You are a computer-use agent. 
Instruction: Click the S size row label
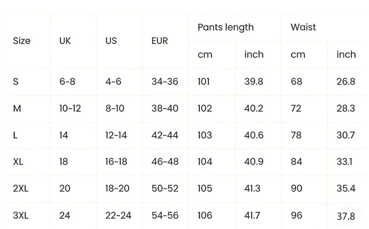coord(16,82)
